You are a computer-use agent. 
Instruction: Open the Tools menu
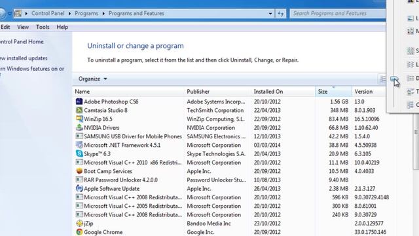point(43,27)
